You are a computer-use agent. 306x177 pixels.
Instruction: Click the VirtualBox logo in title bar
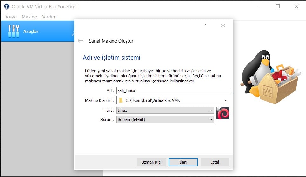click(x=7, y=6)
